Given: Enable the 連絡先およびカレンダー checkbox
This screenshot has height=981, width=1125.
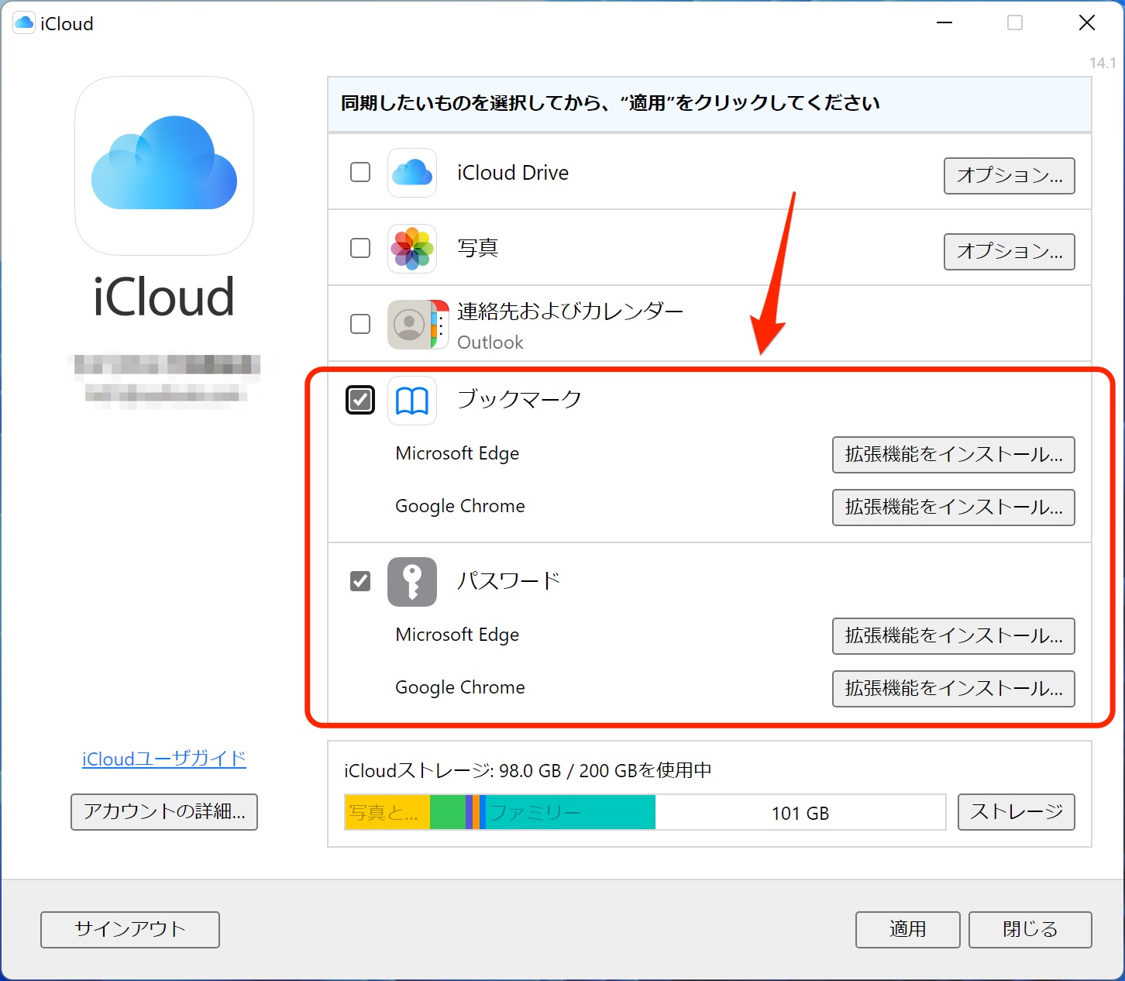Looking at the screenshot, I should tap(360, 324).
